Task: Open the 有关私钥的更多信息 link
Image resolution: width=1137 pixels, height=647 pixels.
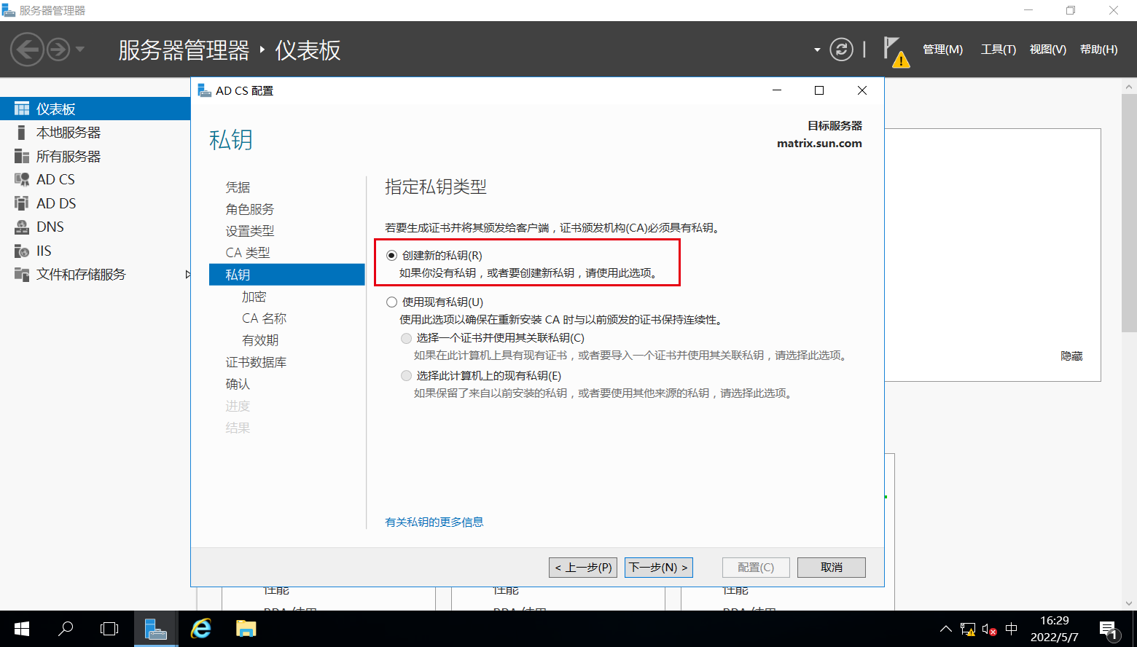Action: (x=434, y=522)
